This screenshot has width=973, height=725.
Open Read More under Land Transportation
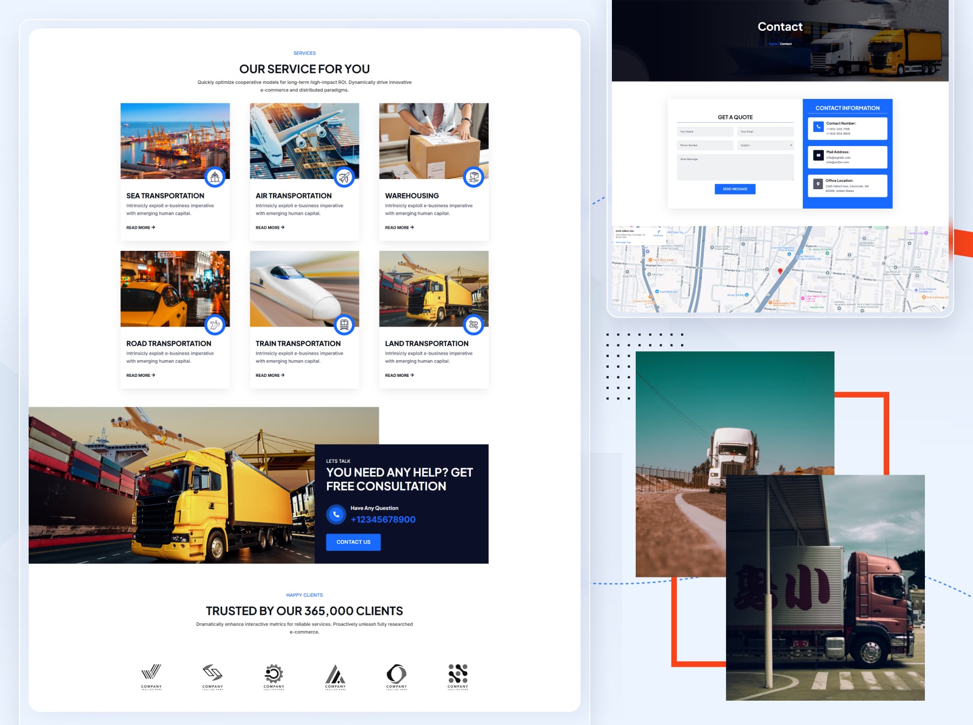399,375
